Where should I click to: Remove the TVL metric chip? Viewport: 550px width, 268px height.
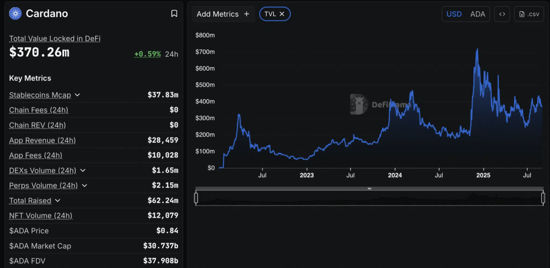pyautogui.click(x=282, y=14)
